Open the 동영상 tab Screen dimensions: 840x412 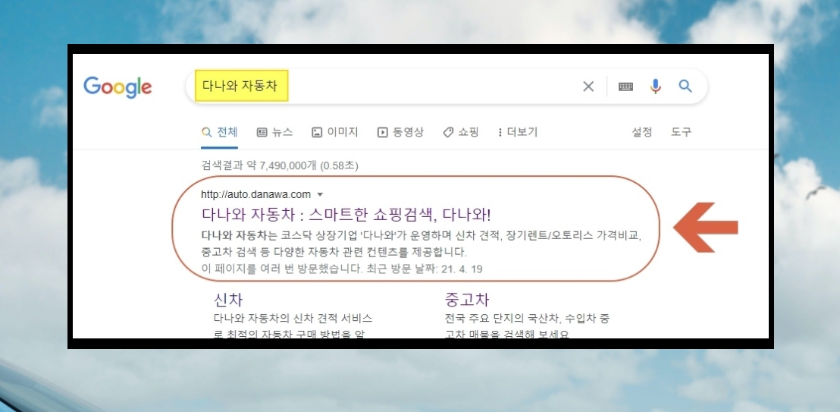coord(400,132)
